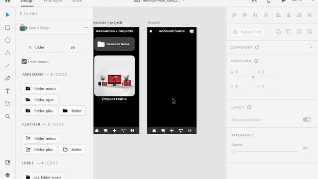
Task: Click network icon in Account artboard nav bar
Action: pos(181,131)
